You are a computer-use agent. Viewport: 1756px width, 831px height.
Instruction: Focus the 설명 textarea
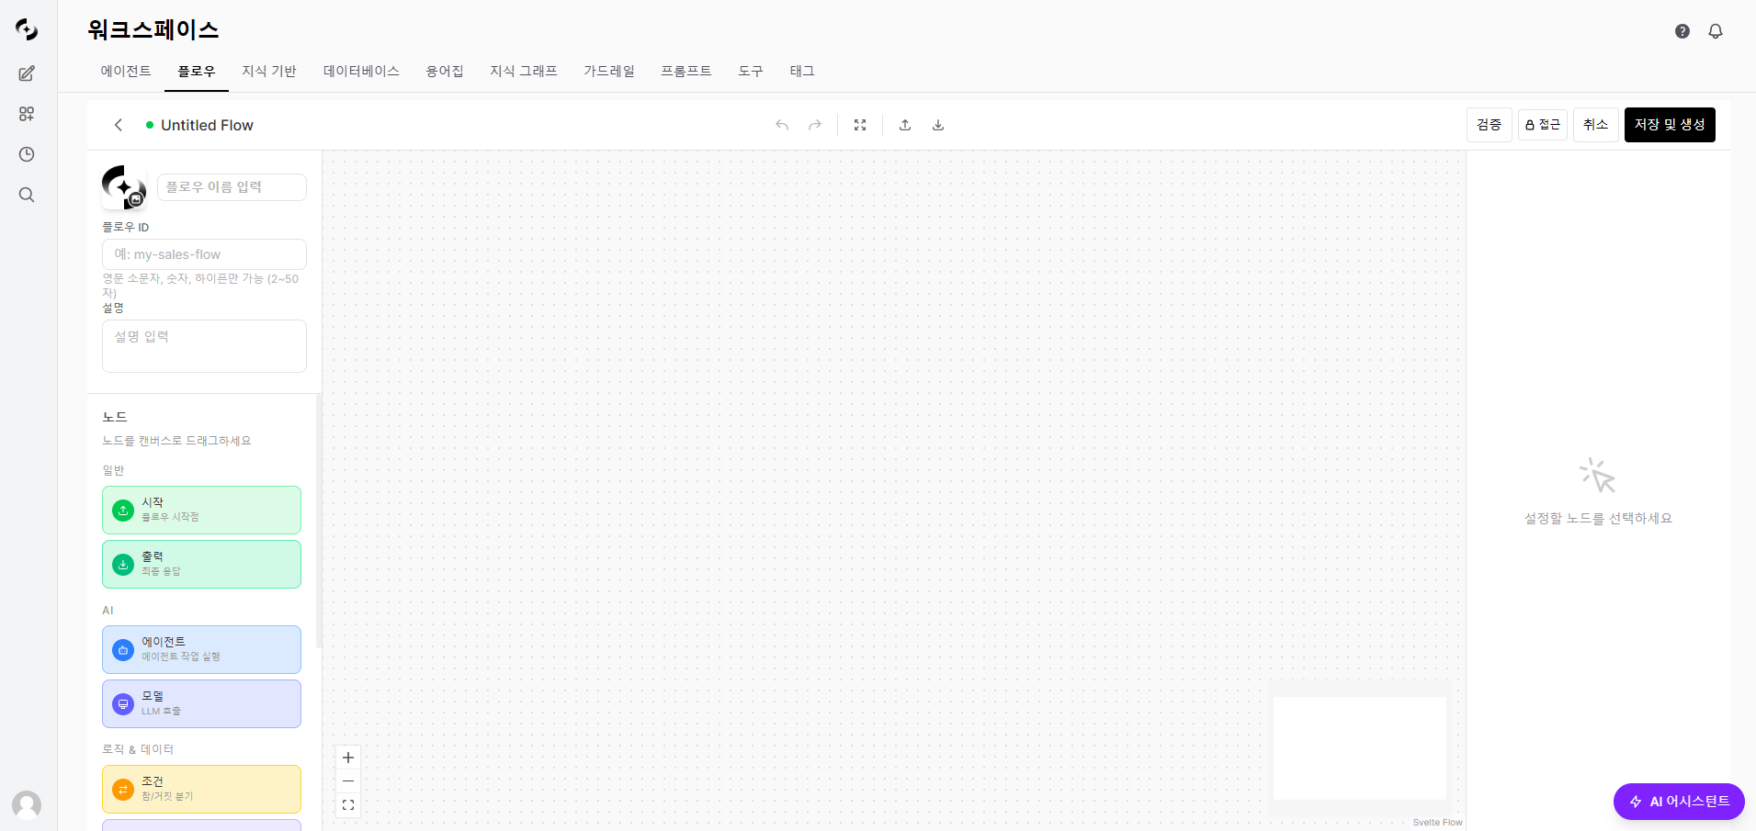click(204, 346)
